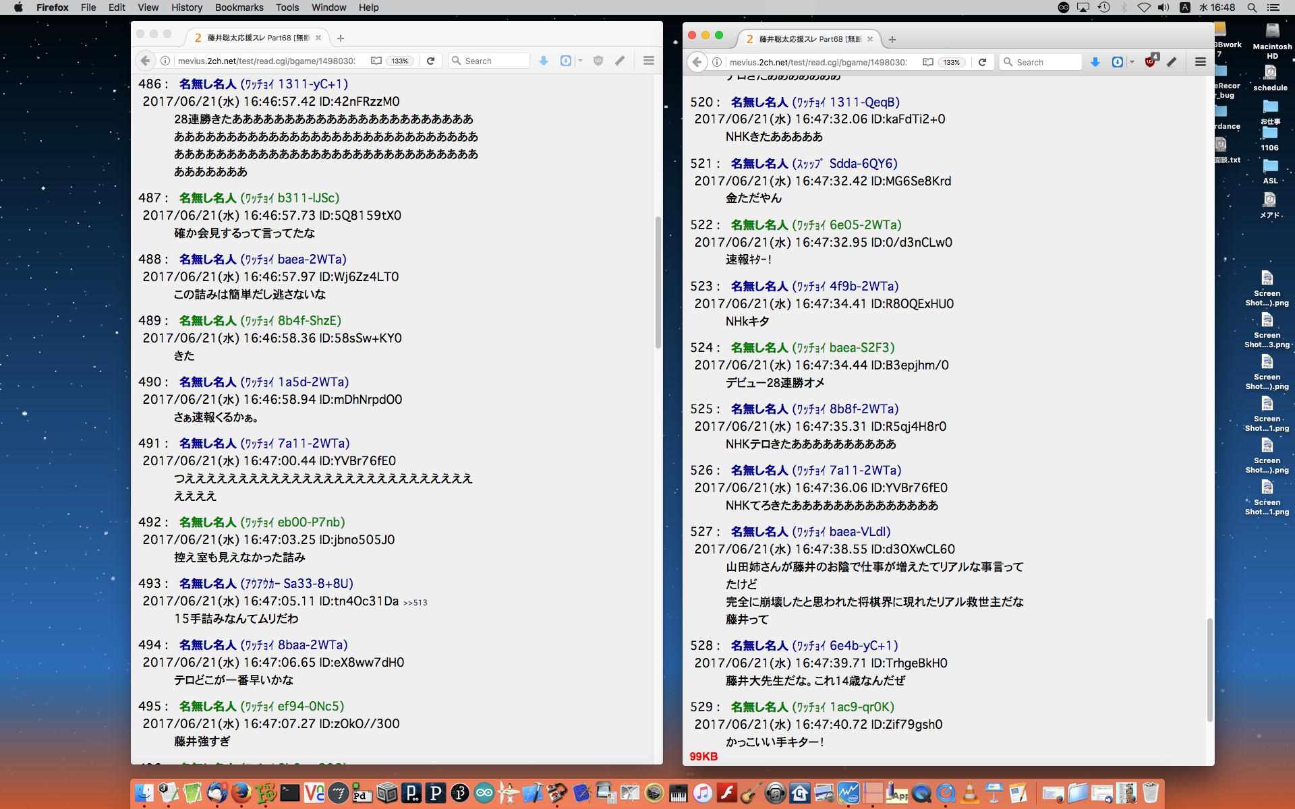
Task: Expand dropdown arrow beside left download extension
Action: point(580,61)
